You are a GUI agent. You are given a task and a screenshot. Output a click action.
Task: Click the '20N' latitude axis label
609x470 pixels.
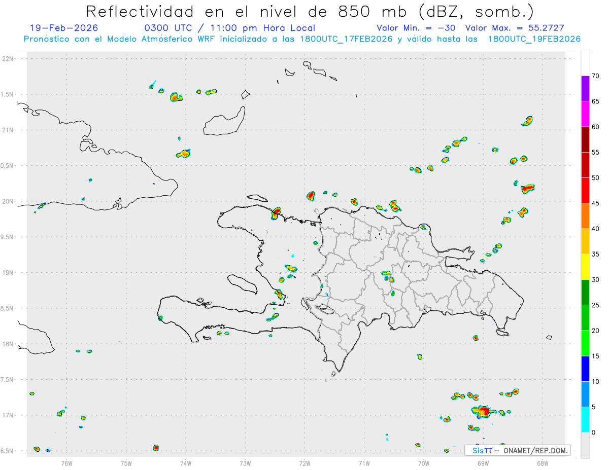click(x=8, y=201)
